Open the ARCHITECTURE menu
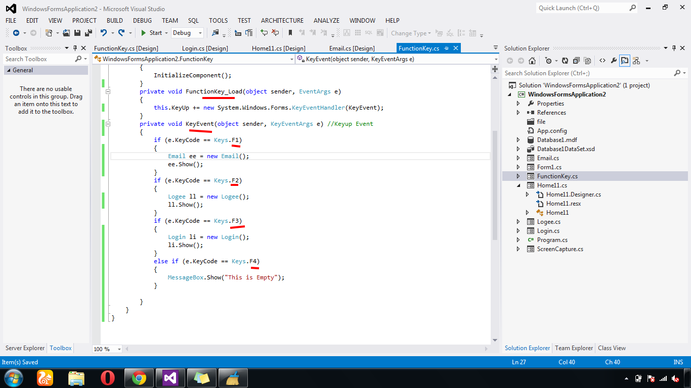The width and height of the screenshot is (691, 388). 282,20
